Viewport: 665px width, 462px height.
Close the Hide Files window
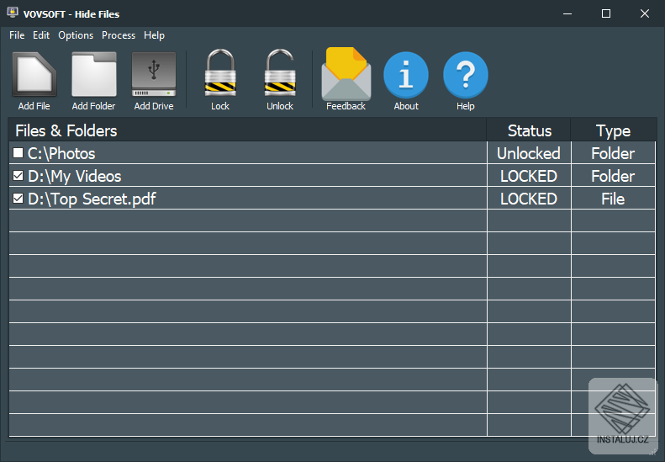[645, 13]
